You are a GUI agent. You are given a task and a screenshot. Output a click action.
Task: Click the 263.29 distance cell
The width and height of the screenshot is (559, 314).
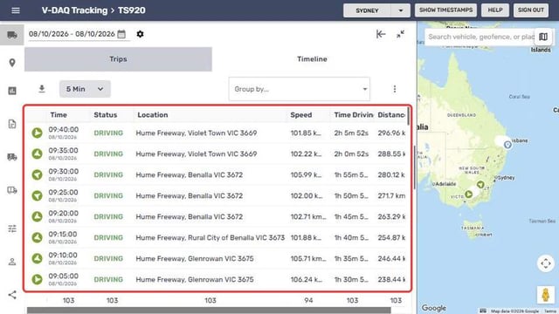click(x=391, y=216)
